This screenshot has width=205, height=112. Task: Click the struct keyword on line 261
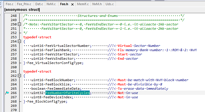45,71
